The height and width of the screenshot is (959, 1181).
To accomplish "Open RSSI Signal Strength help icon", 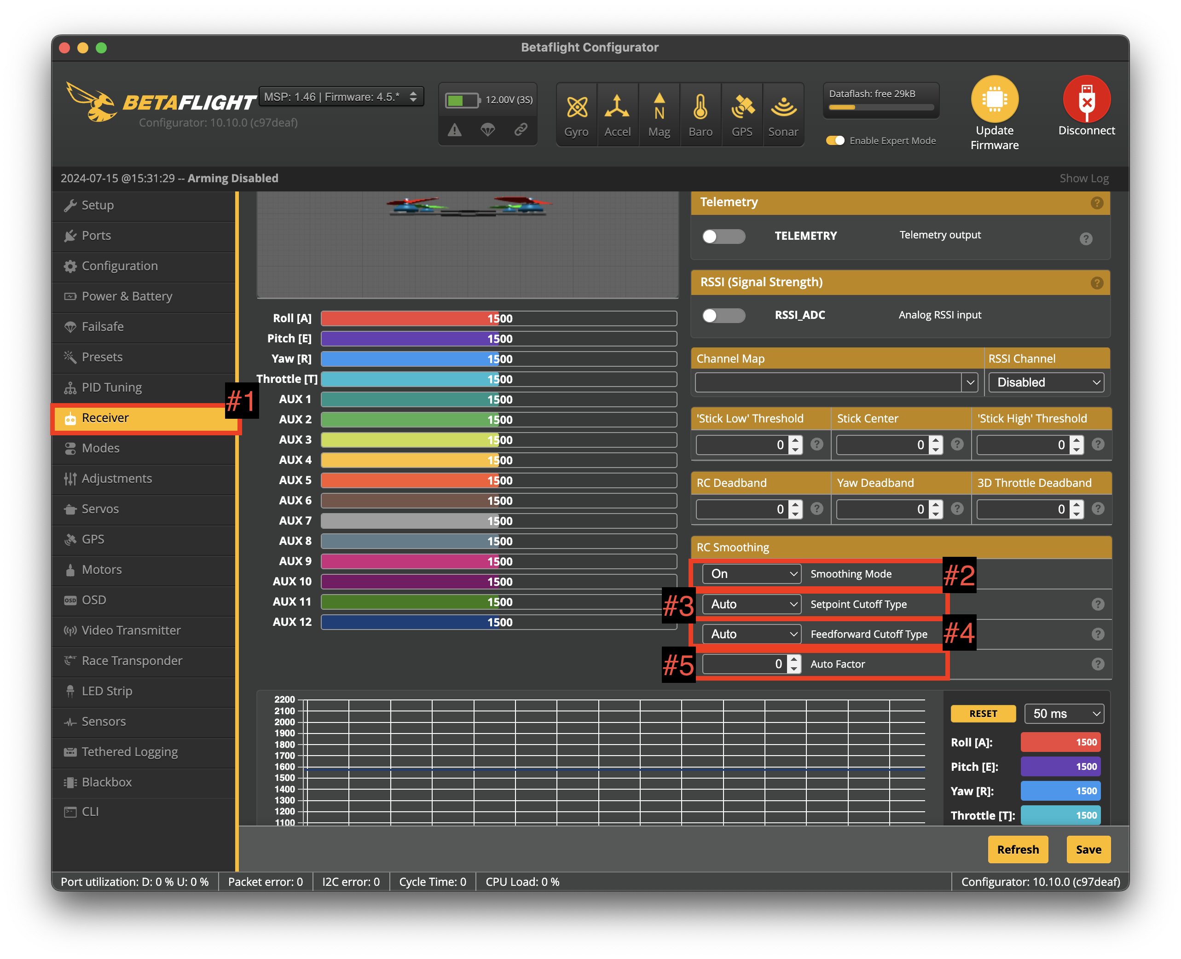I will (x=1096, y=283).
